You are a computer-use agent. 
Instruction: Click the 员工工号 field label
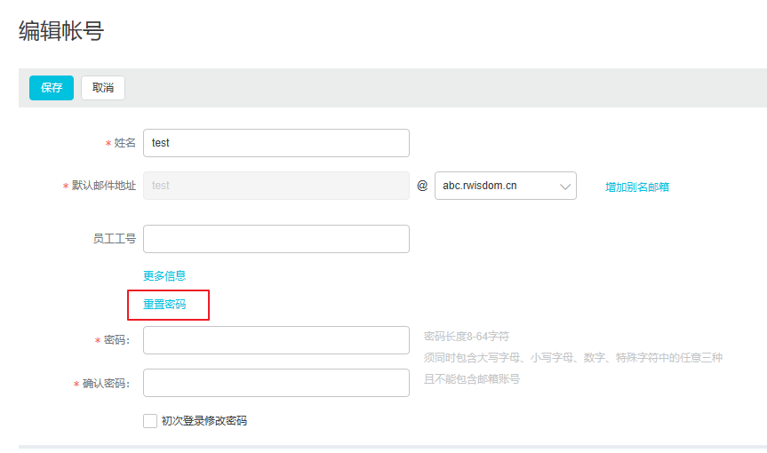pos(114,239)
